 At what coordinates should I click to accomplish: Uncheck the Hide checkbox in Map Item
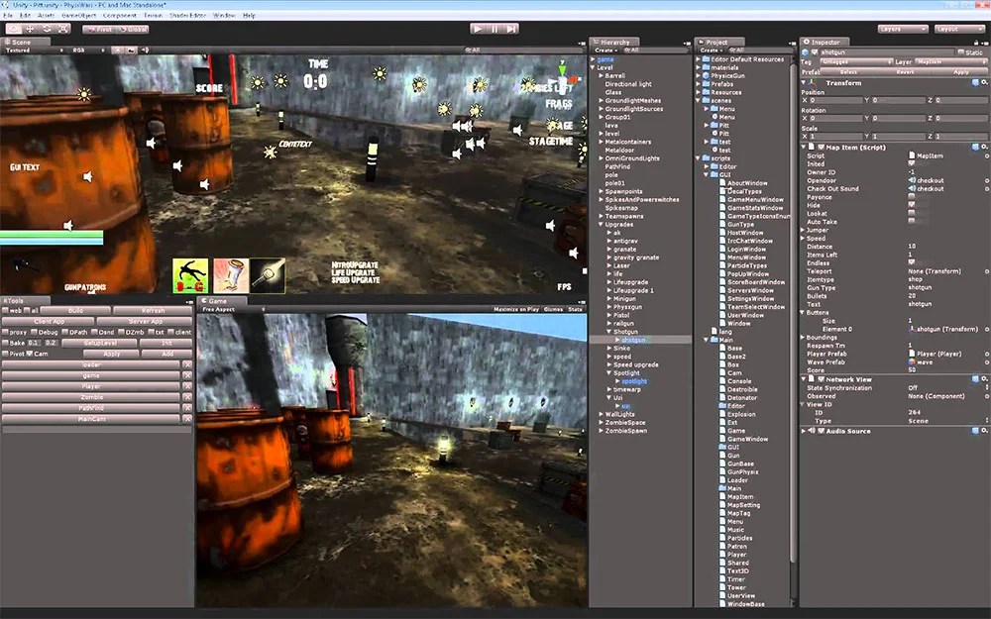pos(912,205)
